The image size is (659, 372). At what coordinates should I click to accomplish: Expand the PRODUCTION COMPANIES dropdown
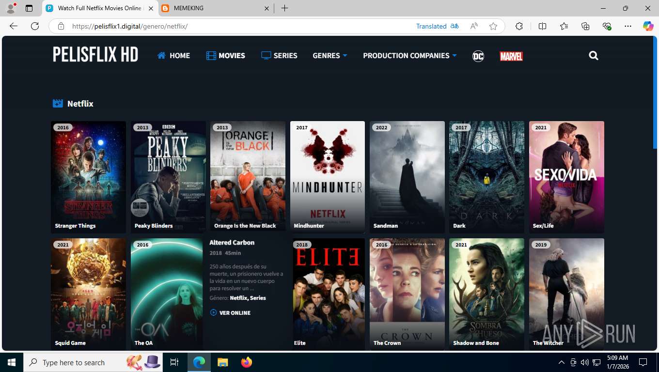(x=410, y=56)
